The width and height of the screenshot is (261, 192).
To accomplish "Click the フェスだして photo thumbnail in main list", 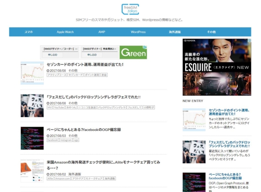I will (32, 105).
